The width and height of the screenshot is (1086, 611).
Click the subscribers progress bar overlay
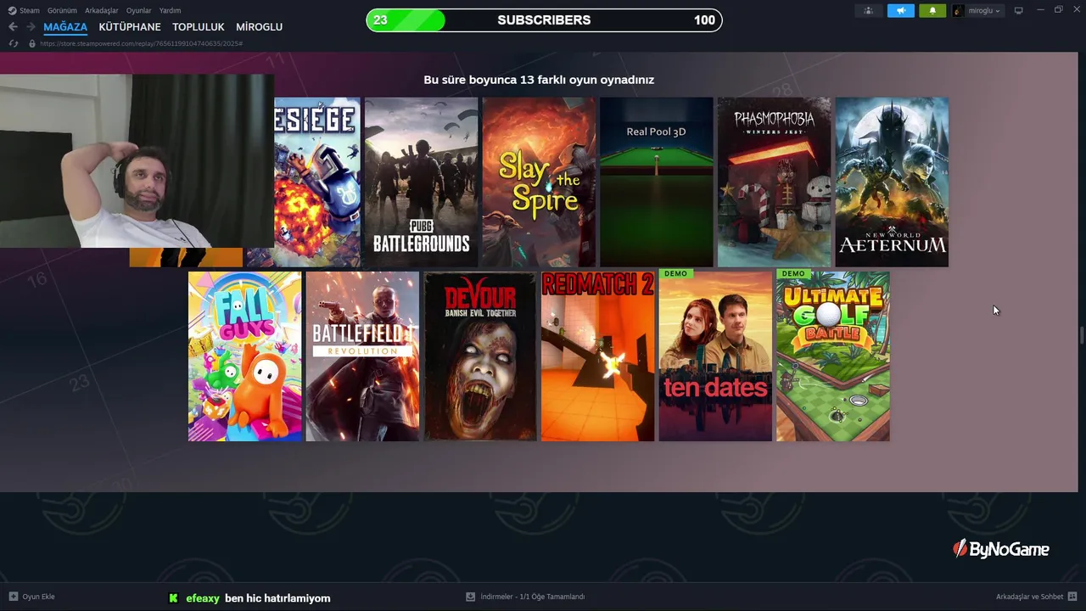(544, 20)
